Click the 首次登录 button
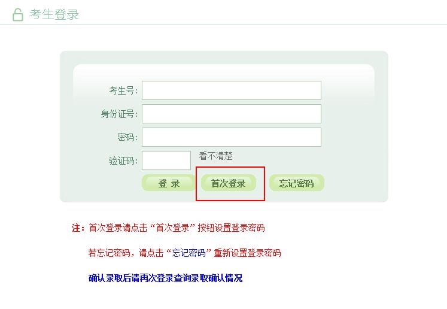This screenshot has width=447, height=309. (x=229, y=183)
